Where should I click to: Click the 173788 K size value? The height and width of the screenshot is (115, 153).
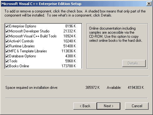(69, 66)
